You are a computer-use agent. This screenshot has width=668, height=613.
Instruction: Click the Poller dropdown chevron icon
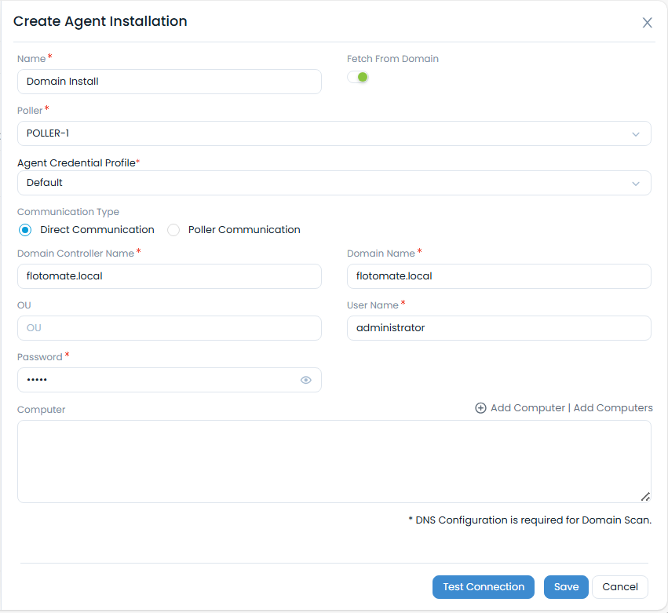pos(637,133)
